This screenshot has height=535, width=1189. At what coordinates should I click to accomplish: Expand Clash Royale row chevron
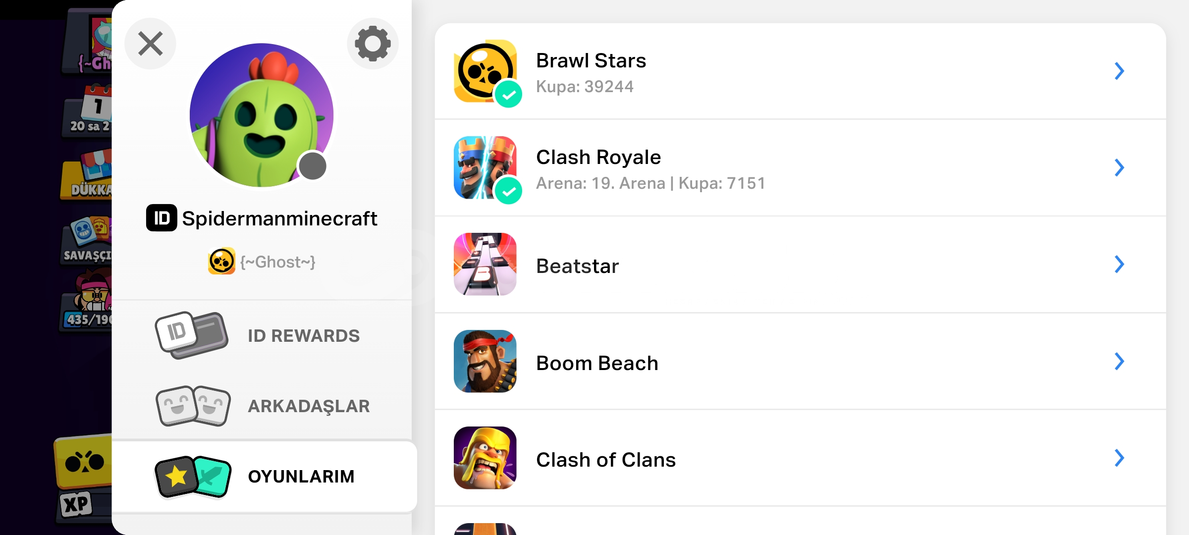click(x=1119, y=167)
